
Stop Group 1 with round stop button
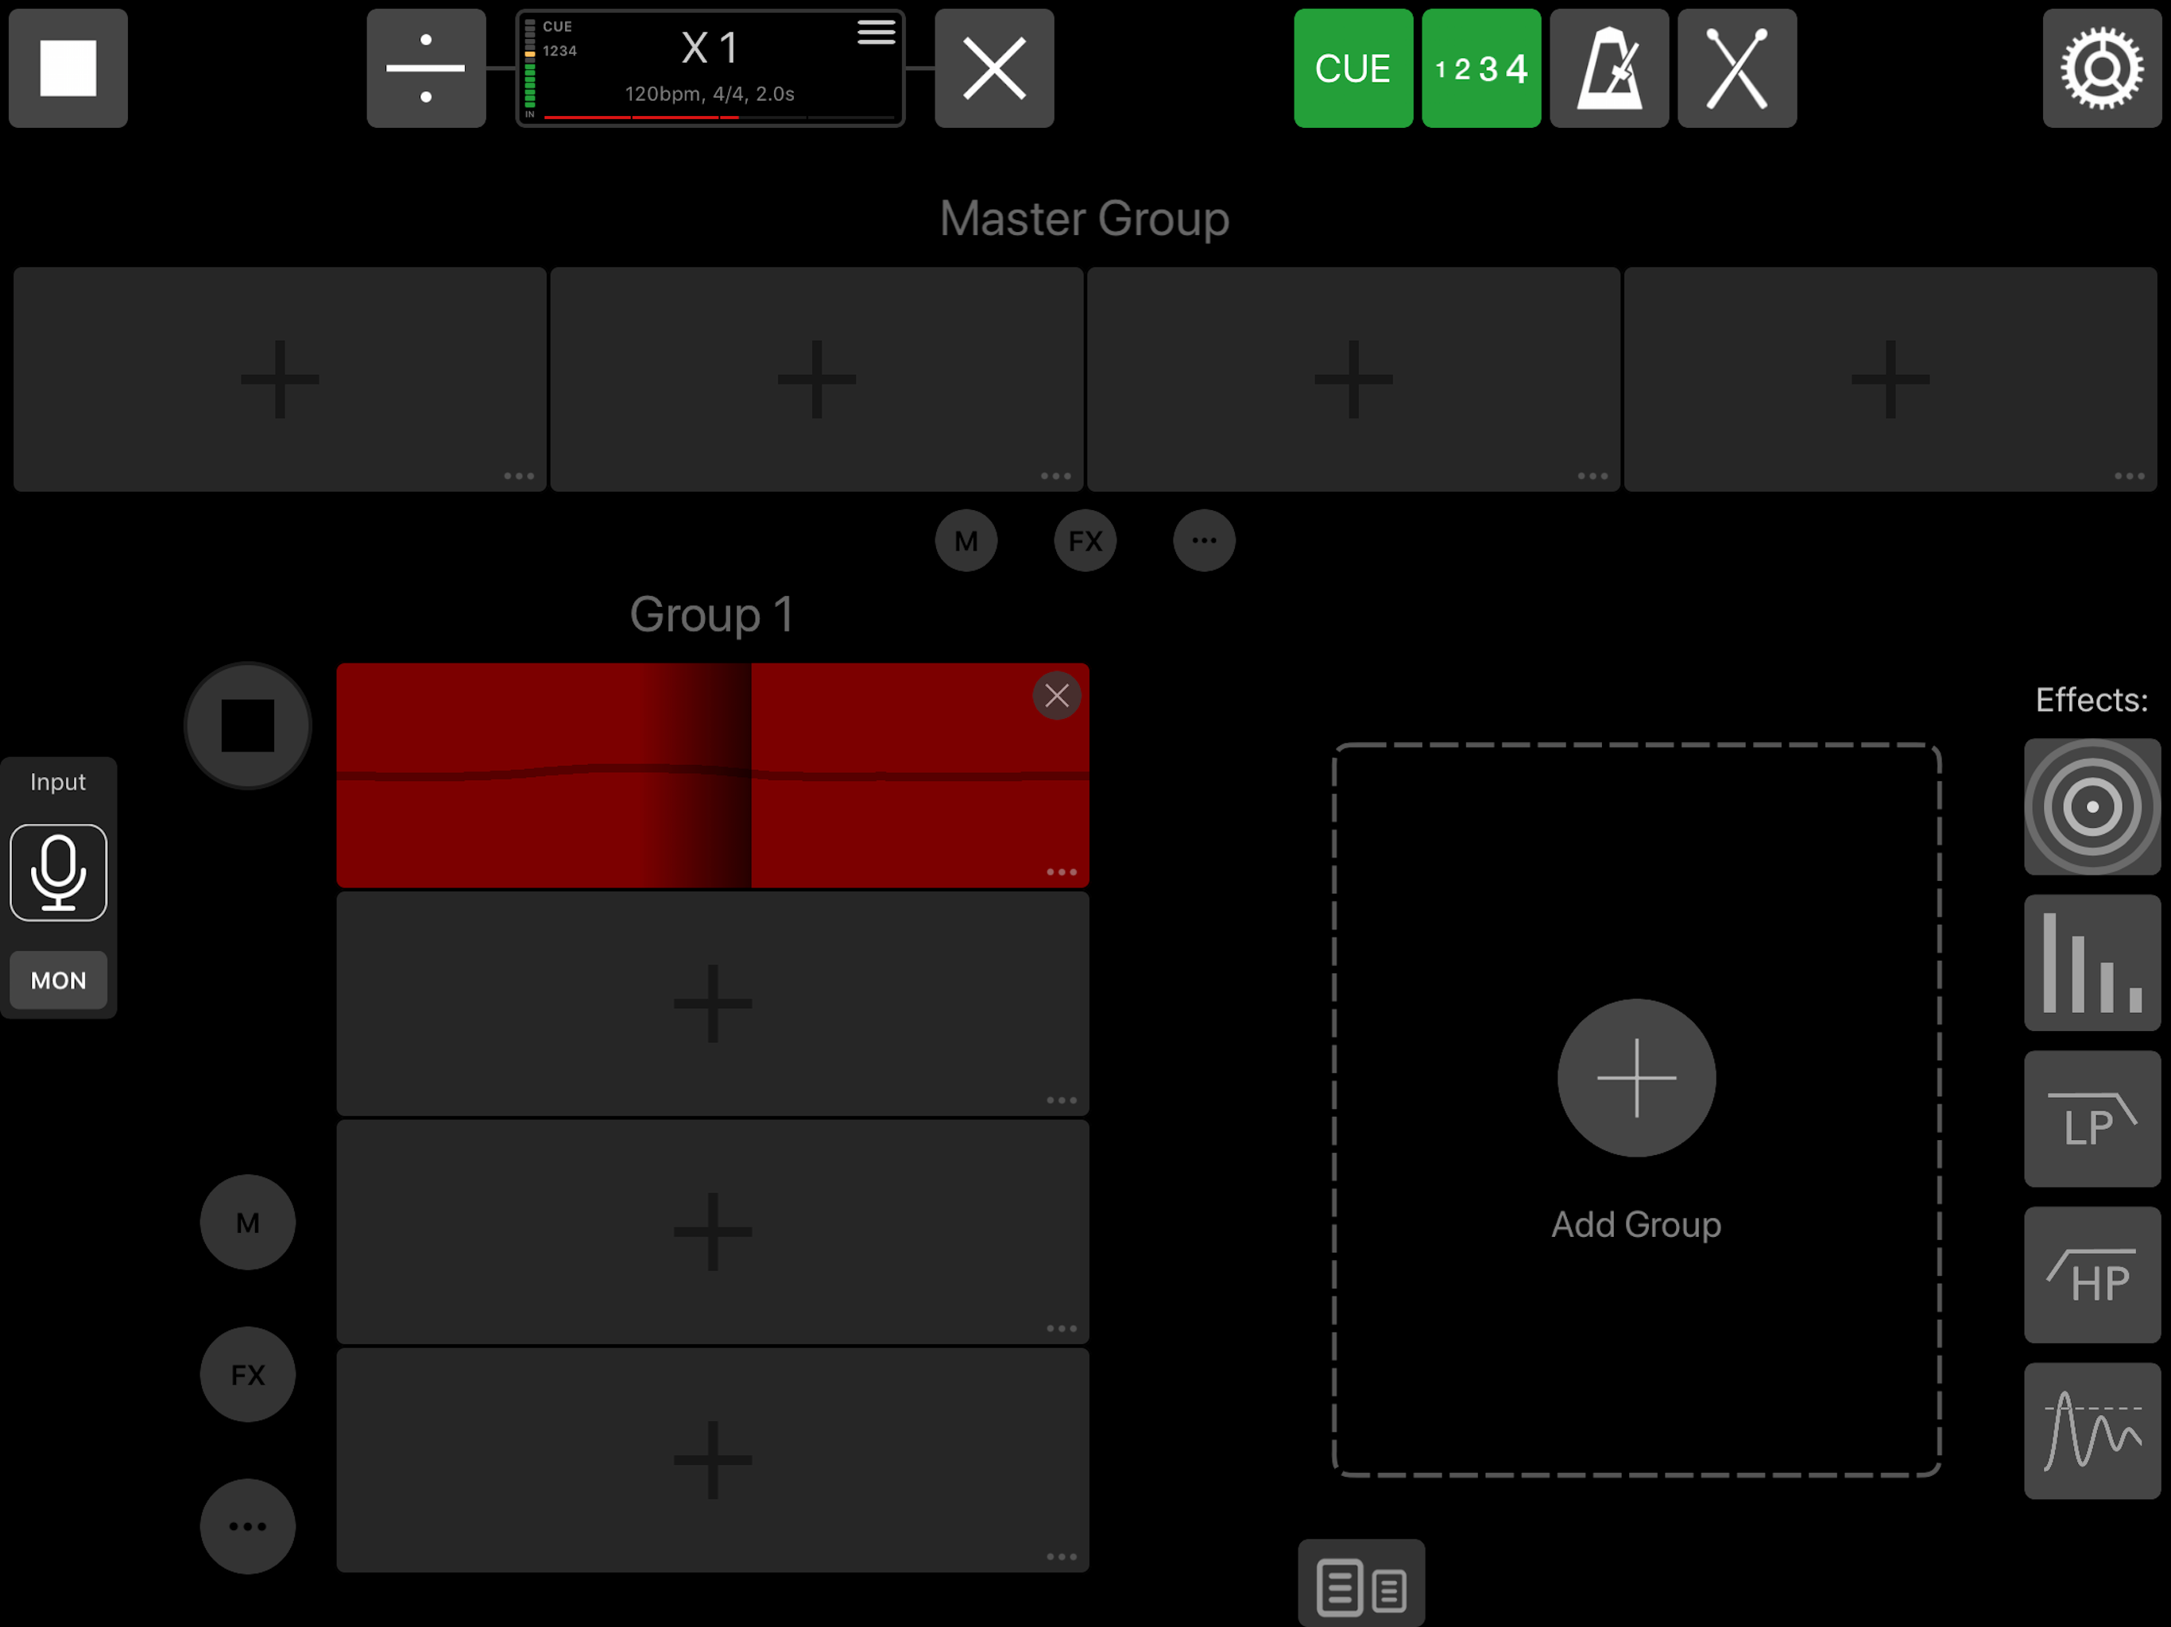[247, 725]
